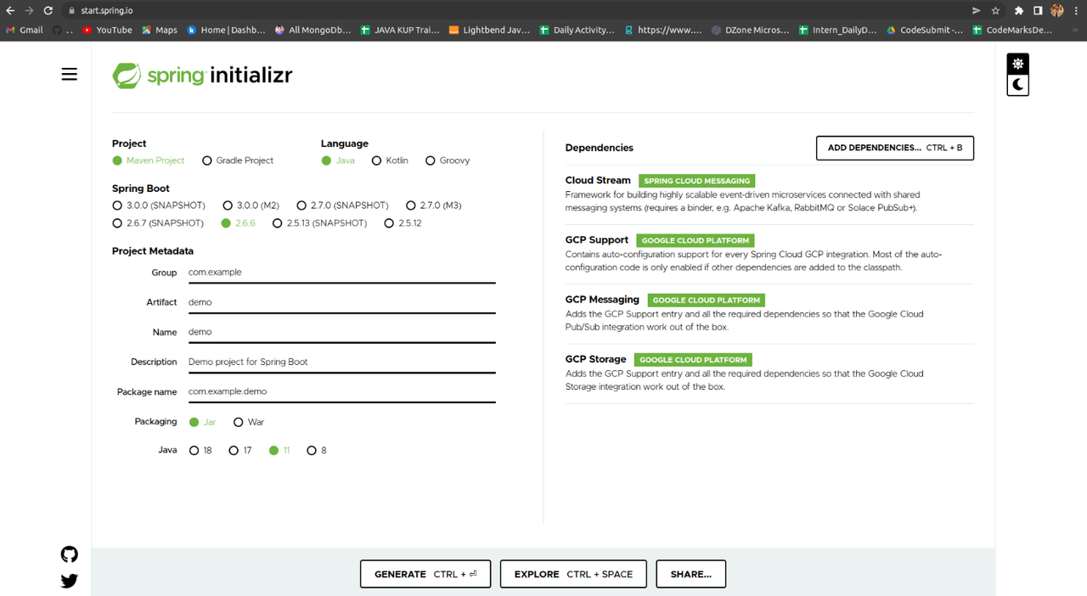Click the browser forward arrow

click(29, 10)
